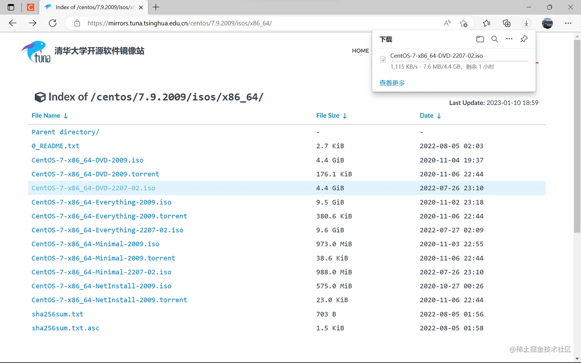Go forward to the next page

pyautogui.click(x=33, y=23)
